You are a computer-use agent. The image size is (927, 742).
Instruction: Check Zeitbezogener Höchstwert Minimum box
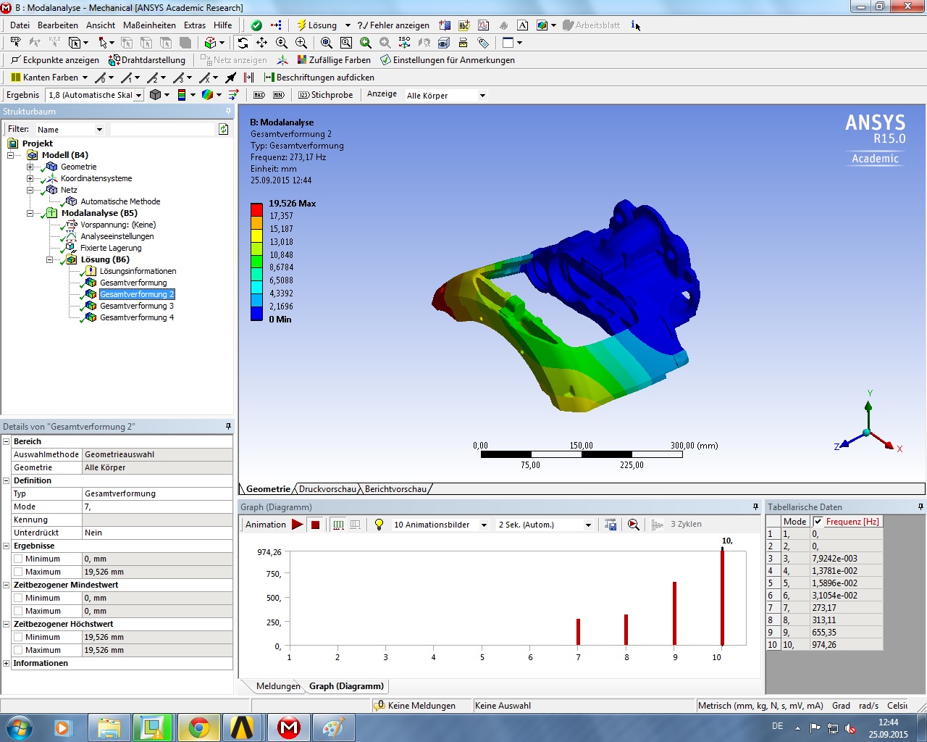[x=18, y=637]
